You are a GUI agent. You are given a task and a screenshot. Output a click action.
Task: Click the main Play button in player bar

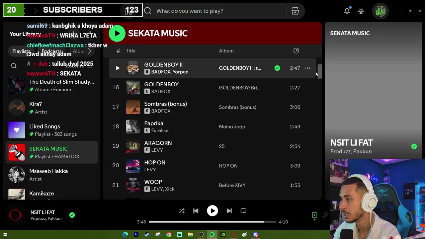click(212, 211)
